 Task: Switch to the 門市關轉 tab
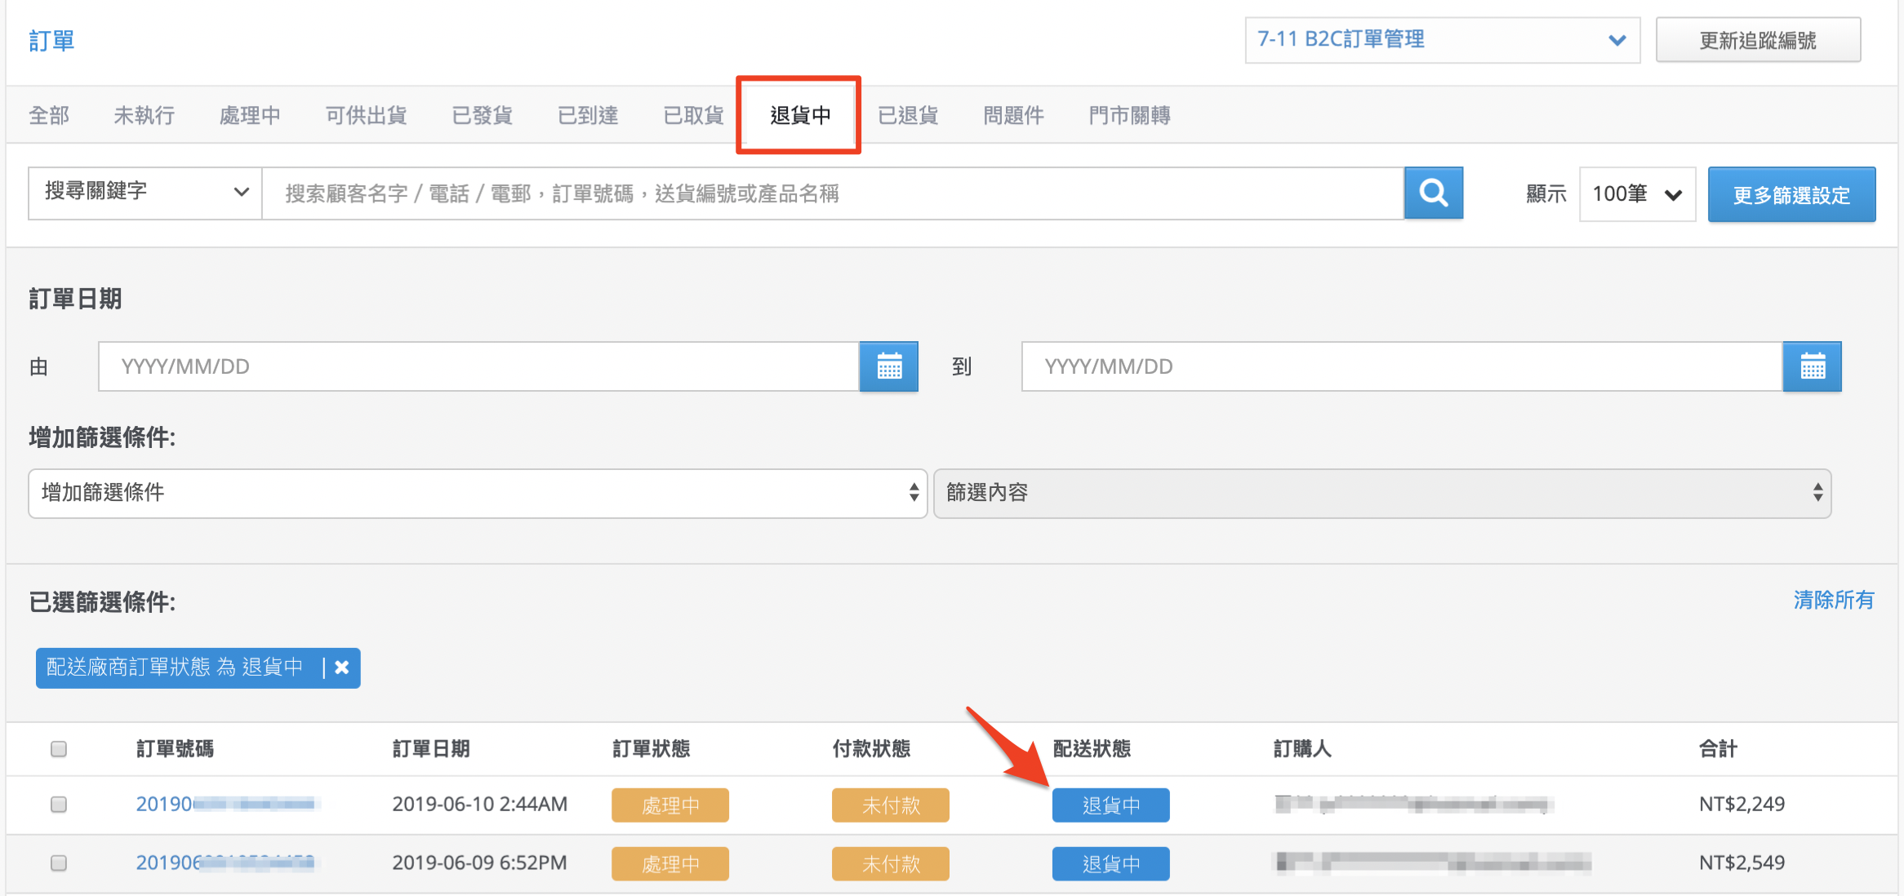tap(1130, 116)
